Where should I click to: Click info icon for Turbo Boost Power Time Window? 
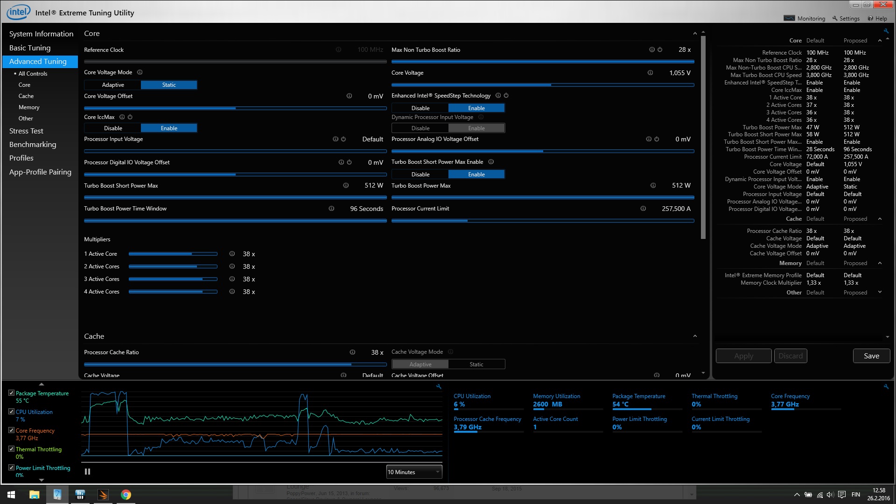coord(331,209)
